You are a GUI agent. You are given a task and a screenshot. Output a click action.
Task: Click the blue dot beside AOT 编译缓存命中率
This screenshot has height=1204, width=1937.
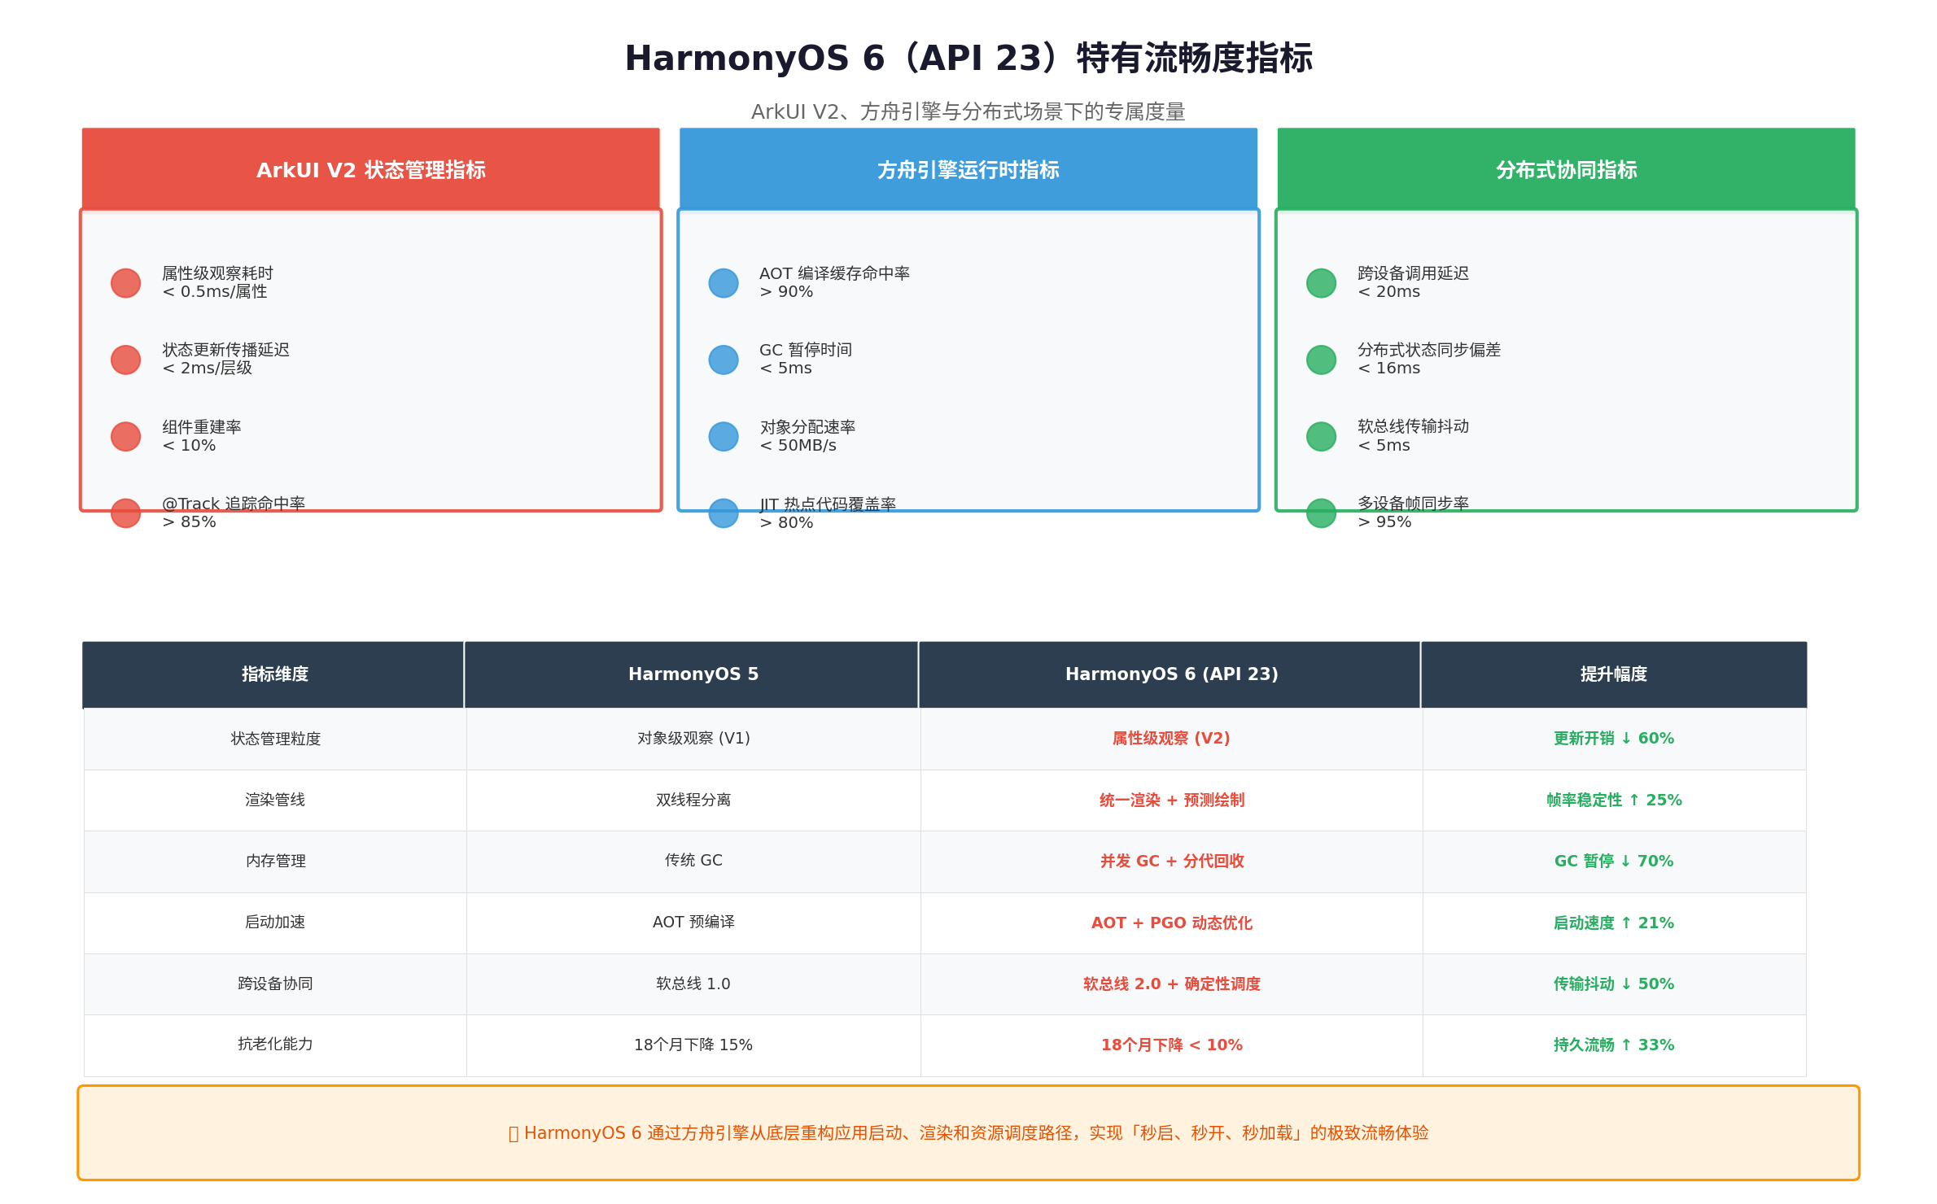pos(724,283)
